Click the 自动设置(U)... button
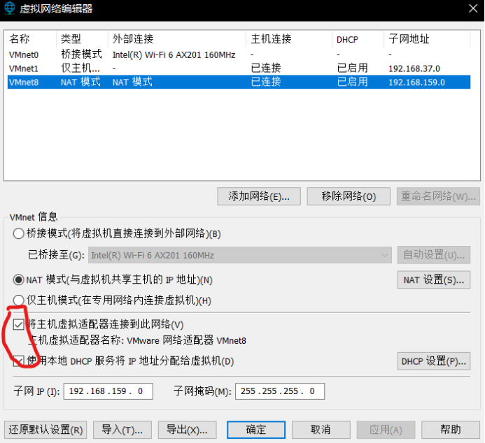This screenshot has width=485, height=443. 434,255
